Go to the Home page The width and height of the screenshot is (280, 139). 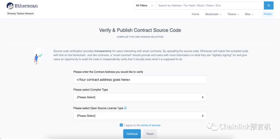tap(195, 14)
